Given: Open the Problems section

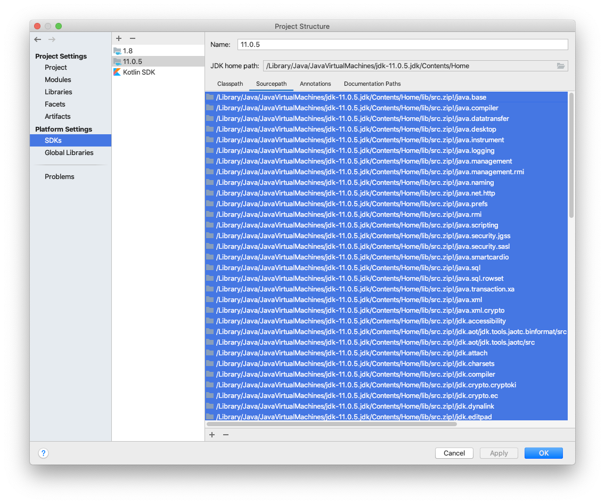Looking at the screenshot, I should click(60, 176).
